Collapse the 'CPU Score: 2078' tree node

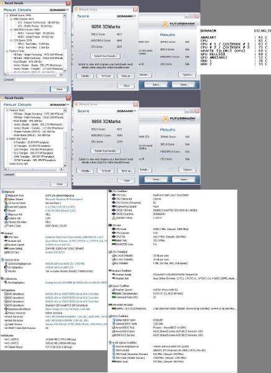(11, 40)
